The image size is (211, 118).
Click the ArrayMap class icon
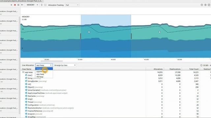(26, 117)
